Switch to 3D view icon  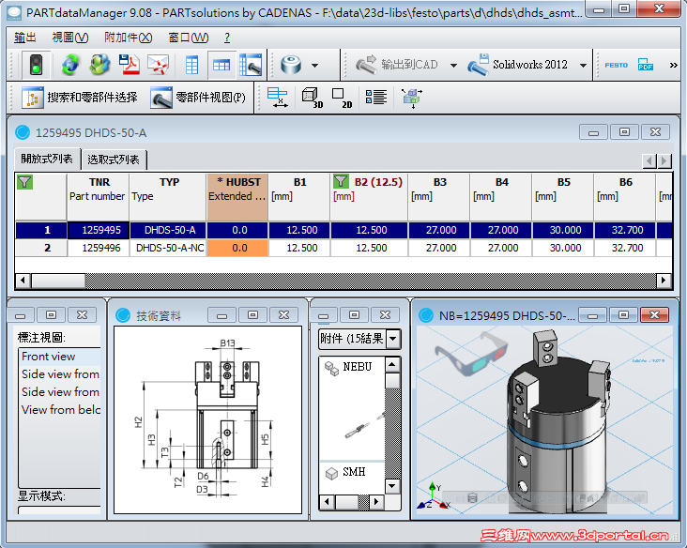[x=312, y=98]
